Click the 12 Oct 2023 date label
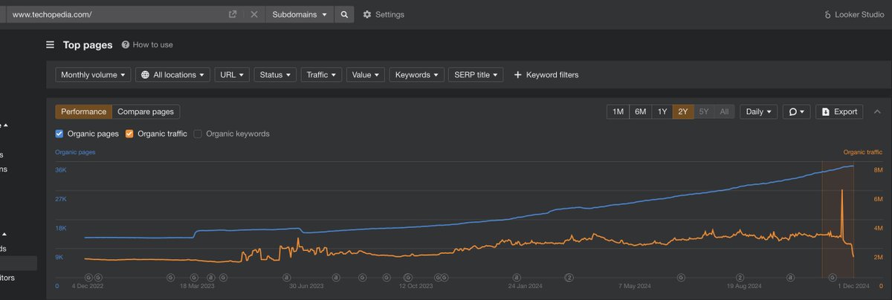Viewport: 892px width, 300px height. pyautogui.click(x=416, y=286)
